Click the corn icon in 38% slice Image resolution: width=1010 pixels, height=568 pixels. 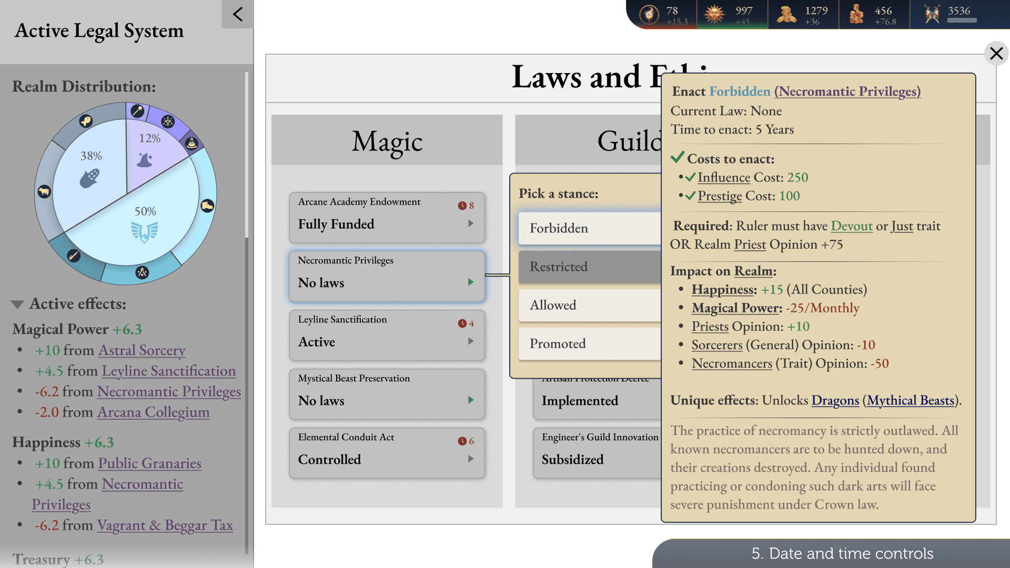(x=89, y=178)
